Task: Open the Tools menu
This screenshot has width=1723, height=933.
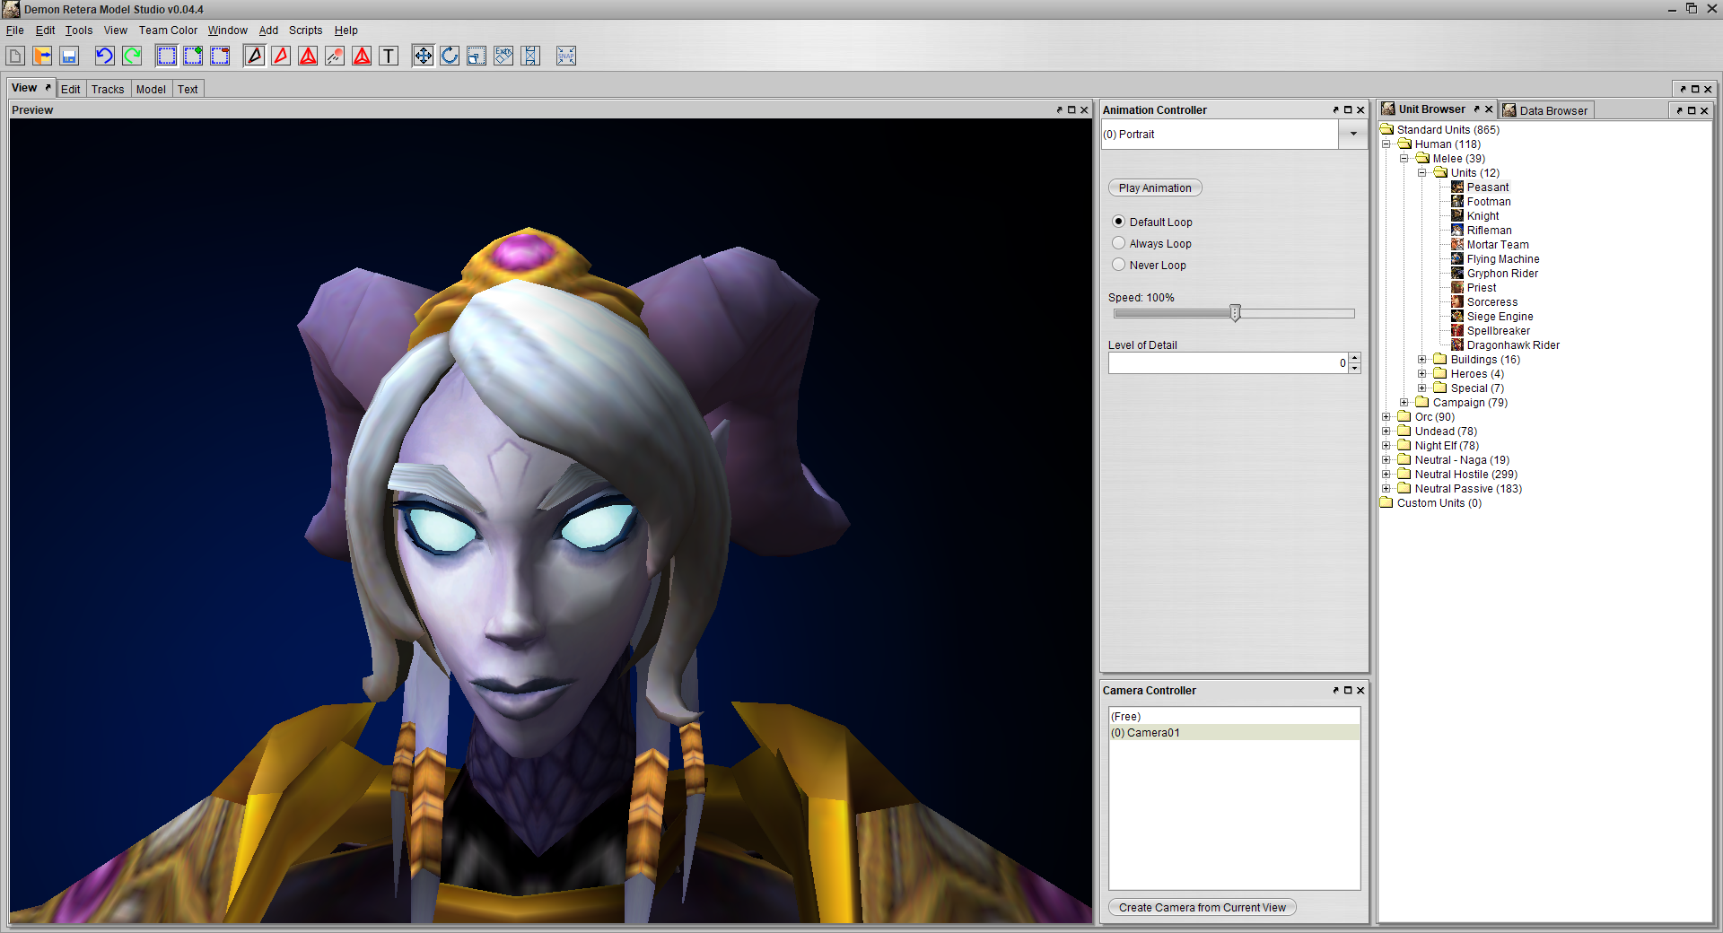Action: click(79, 31)
